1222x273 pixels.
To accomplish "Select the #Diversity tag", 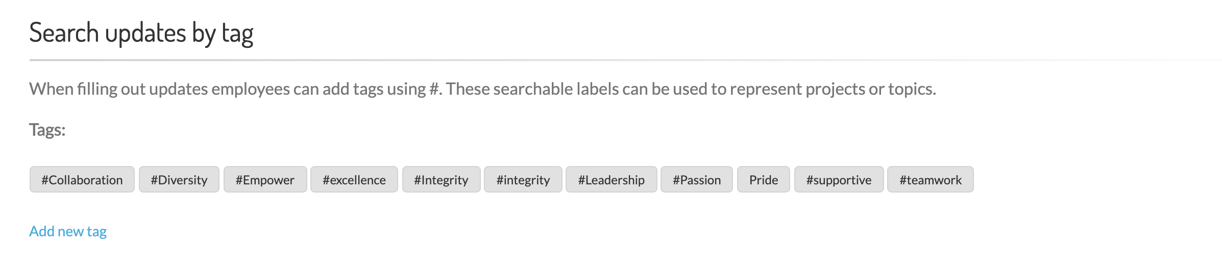I will click(179, 180).
